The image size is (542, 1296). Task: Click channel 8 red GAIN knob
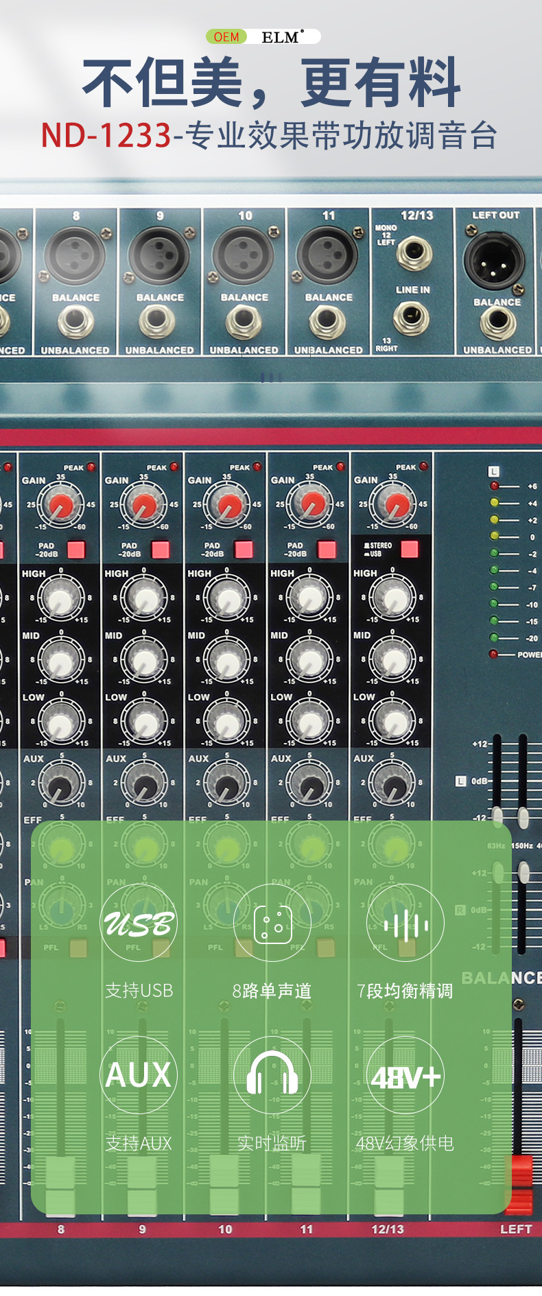click(61, 506)
